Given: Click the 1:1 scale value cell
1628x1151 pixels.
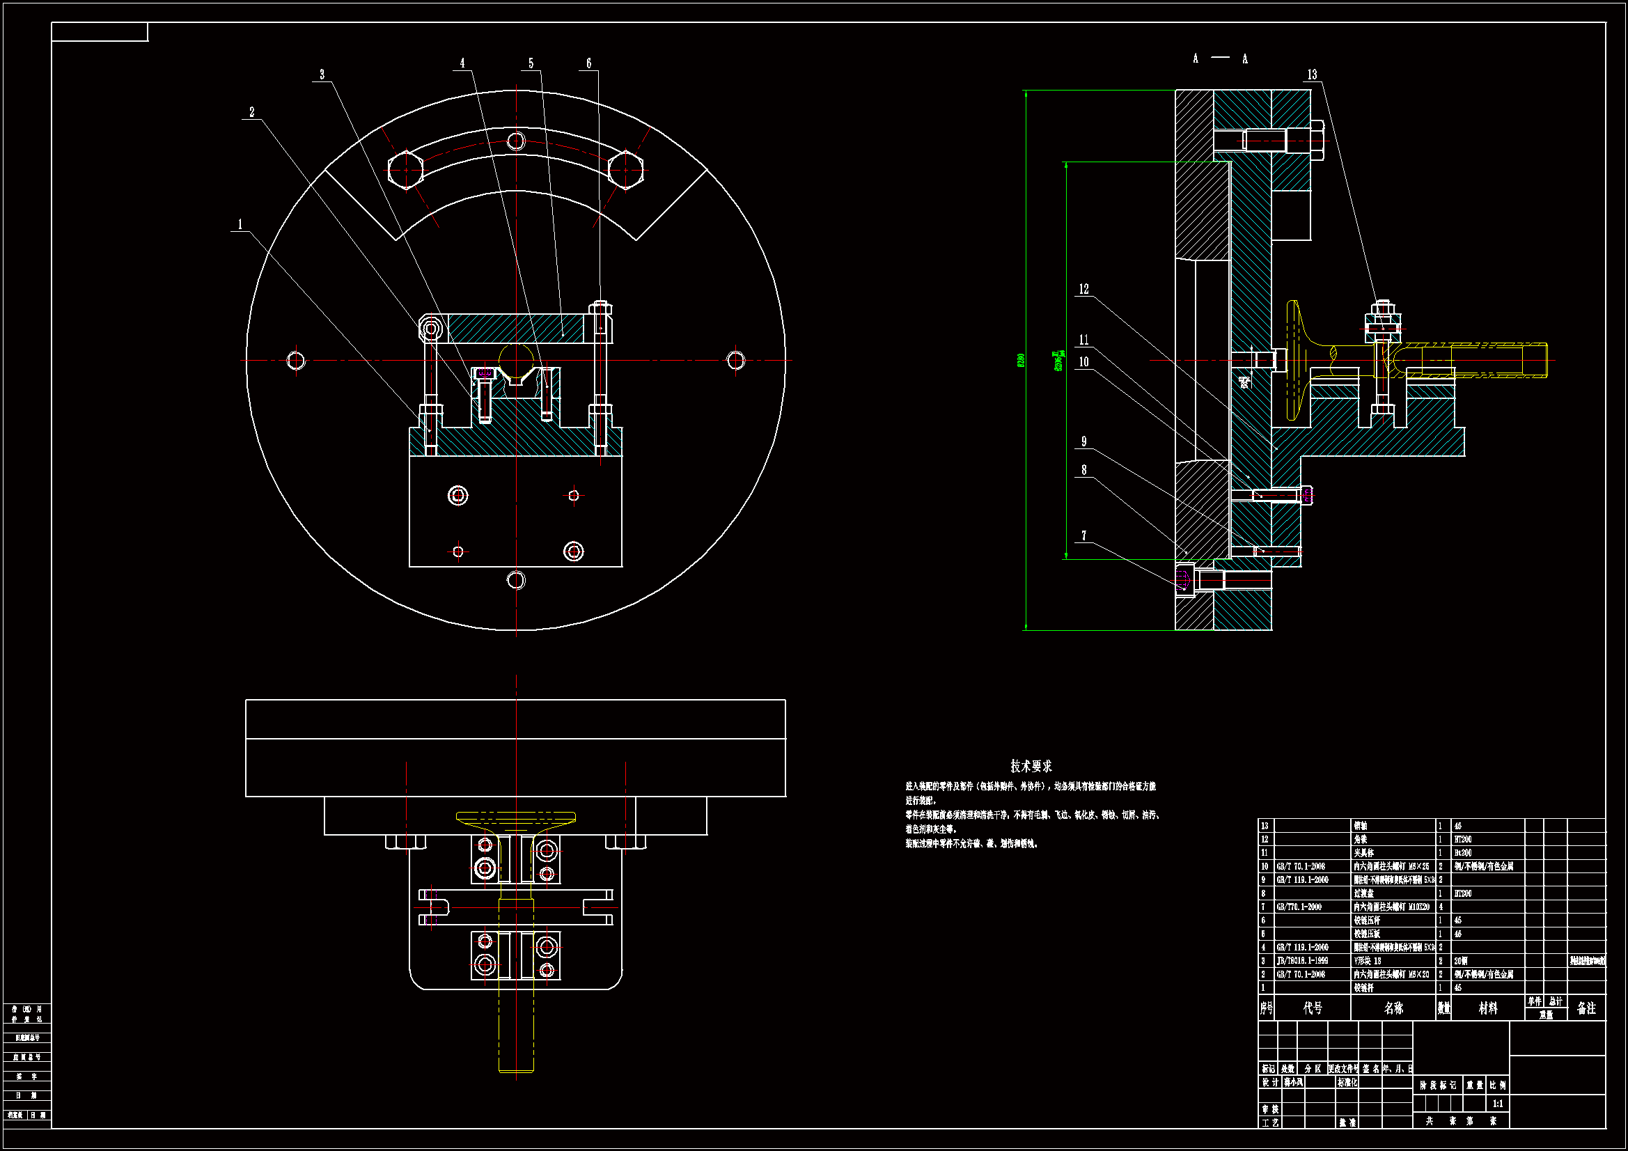Looking at the screenshot, I should [1498, 1104].
